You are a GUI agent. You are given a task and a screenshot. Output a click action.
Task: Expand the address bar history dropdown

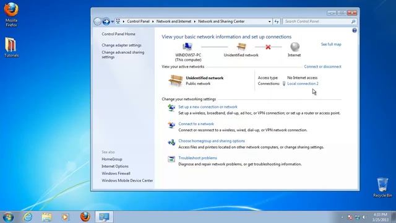(x=270, y=22)
